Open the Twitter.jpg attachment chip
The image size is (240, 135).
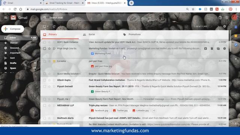[120, 111]
